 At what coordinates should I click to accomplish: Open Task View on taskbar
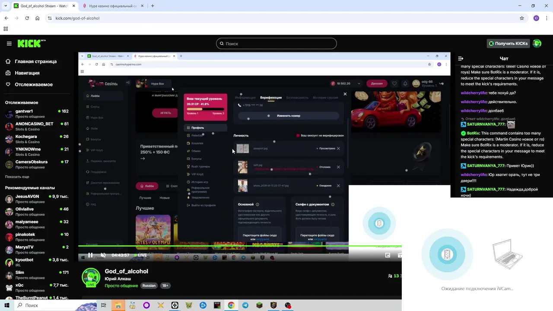coord(104,305)
